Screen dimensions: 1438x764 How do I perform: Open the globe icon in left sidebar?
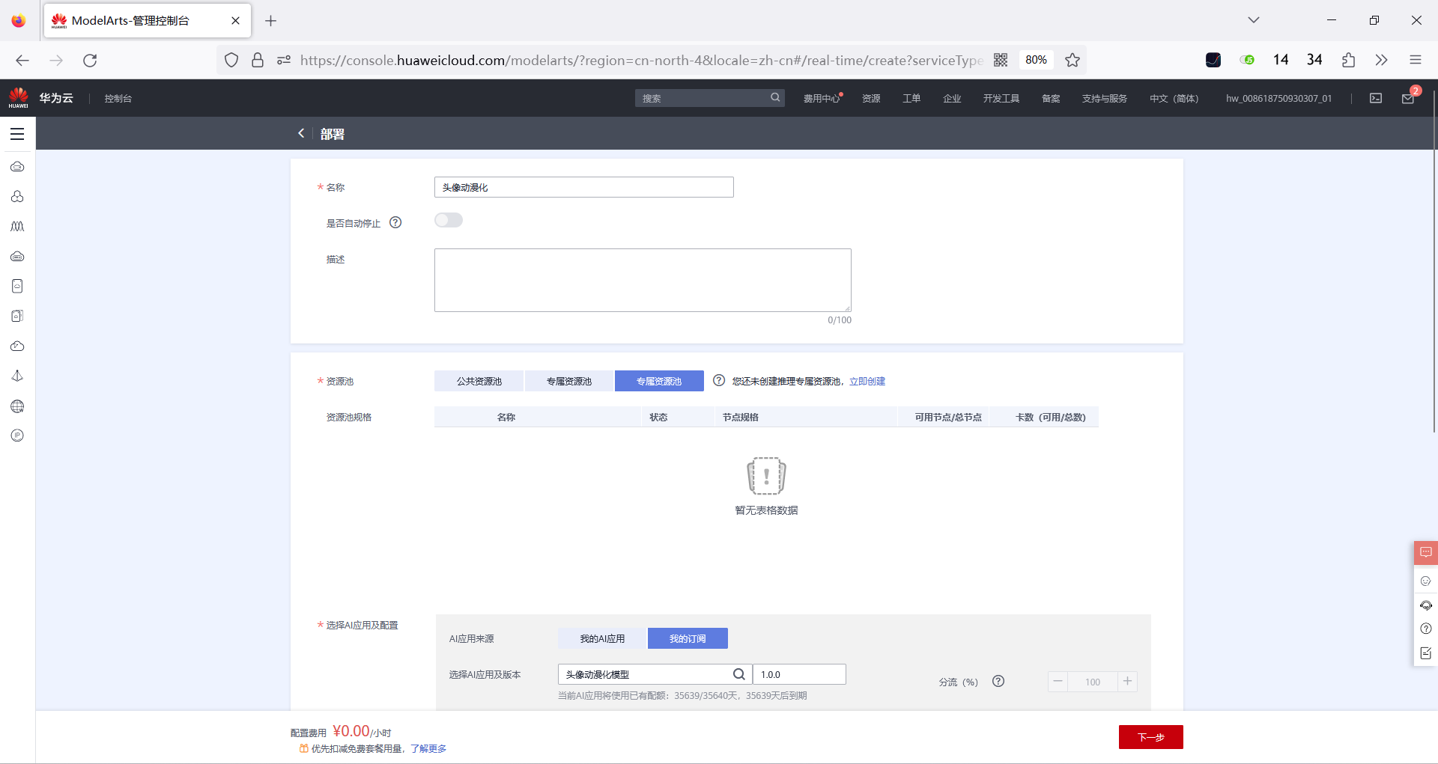tap(17, 406)
